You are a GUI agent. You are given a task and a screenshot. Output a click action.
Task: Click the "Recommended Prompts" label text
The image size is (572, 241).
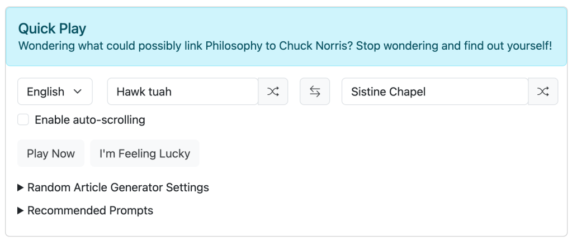90,211
